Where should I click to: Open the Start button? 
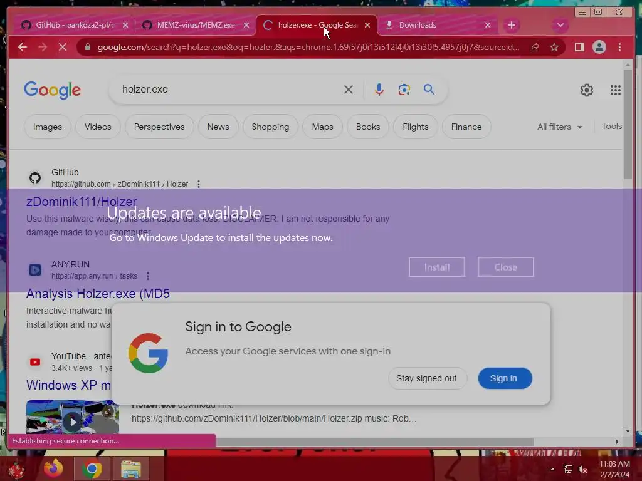coord(16,469)
